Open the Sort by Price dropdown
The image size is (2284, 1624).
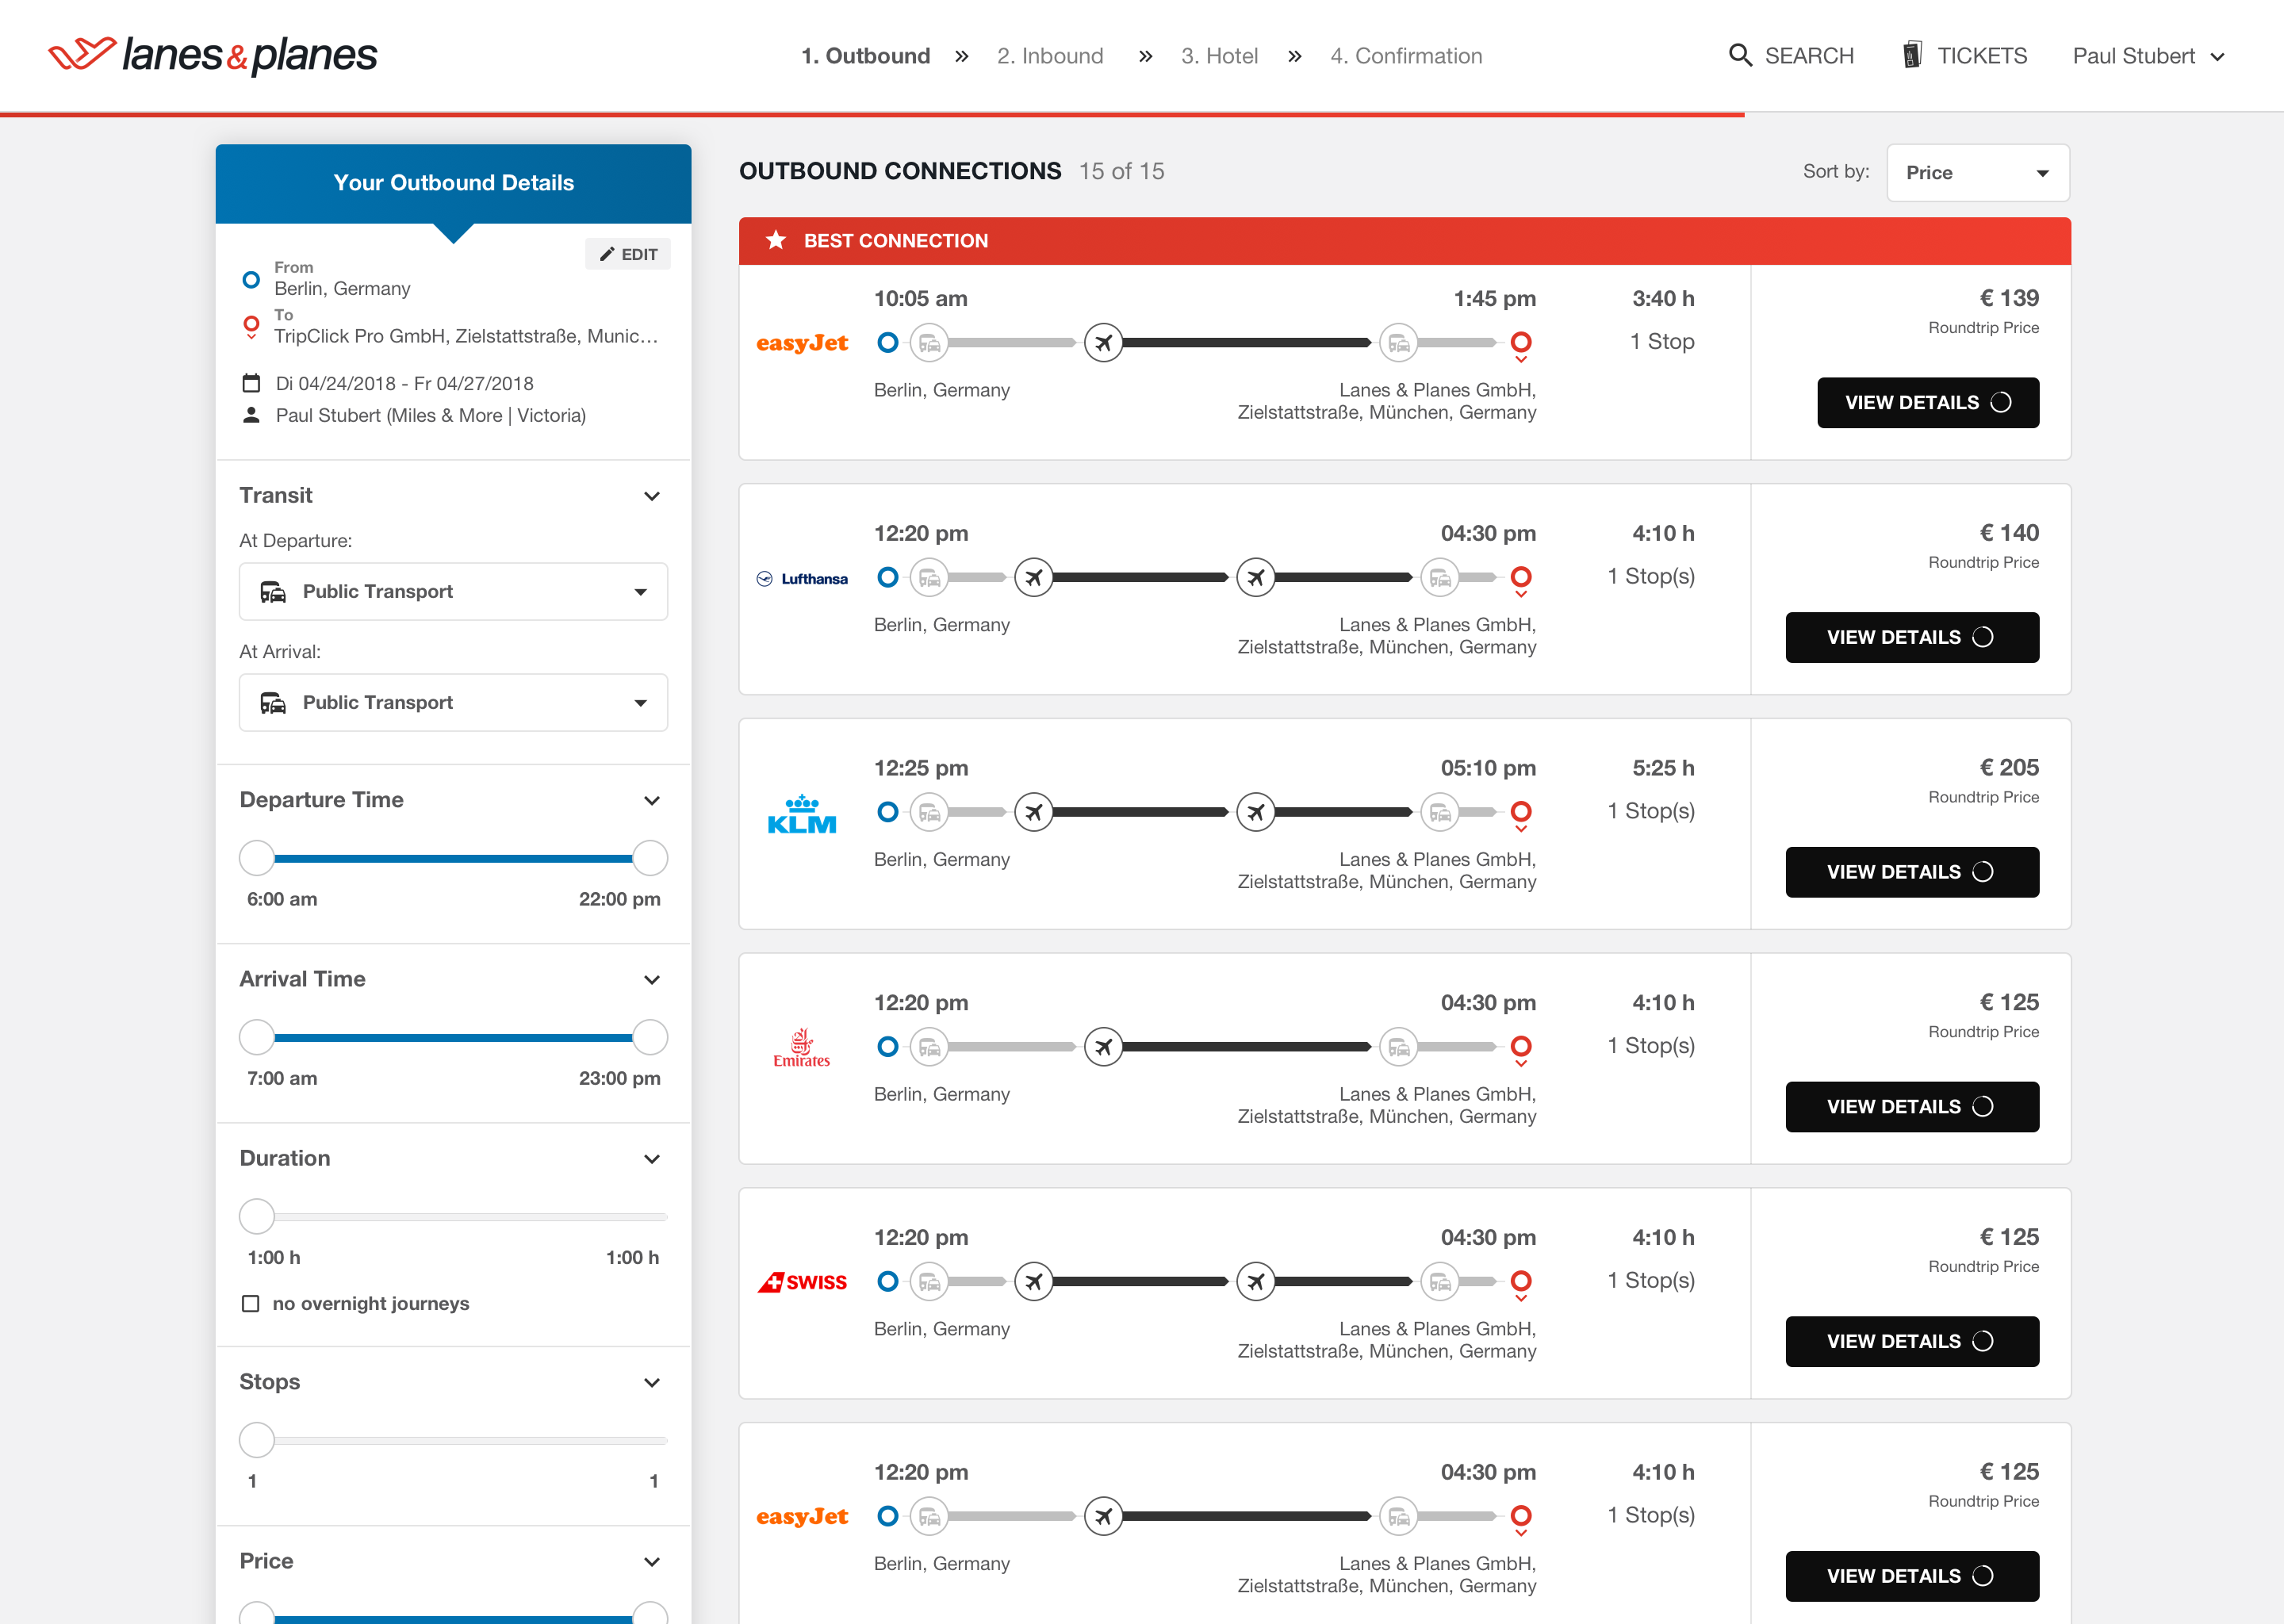[1976, 173]
